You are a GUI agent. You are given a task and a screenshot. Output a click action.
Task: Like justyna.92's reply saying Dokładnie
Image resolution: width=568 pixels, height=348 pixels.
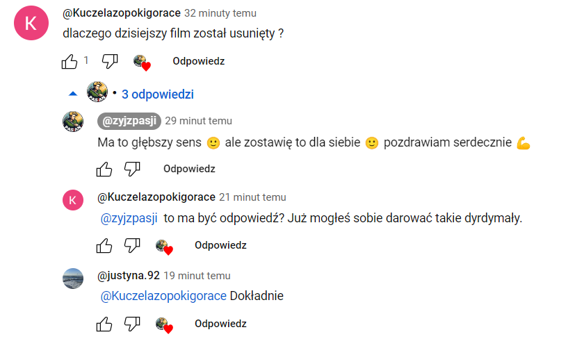coord(104,324)
